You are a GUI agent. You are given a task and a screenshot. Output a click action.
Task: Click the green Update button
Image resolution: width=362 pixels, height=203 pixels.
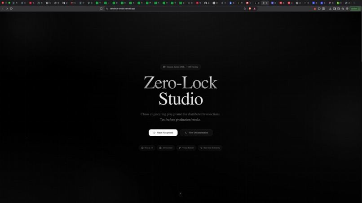(x=355, y=9)
